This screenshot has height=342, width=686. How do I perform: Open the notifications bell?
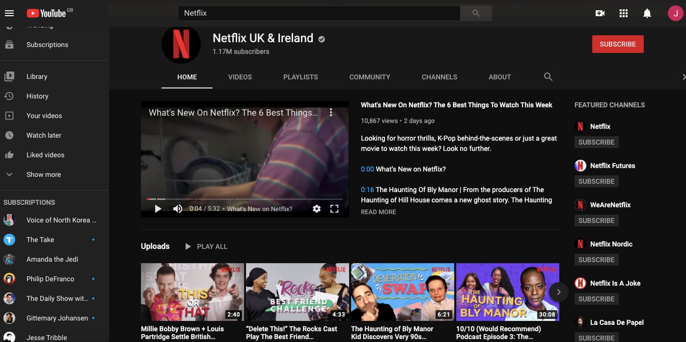click(647, 13)
